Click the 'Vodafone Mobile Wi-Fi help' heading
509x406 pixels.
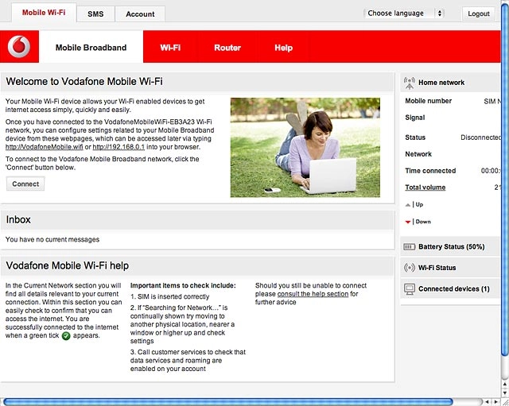67,265
